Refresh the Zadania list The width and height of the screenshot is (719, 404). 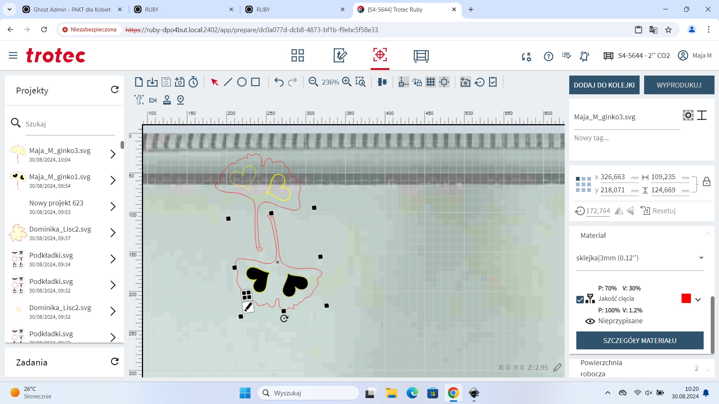115,361
